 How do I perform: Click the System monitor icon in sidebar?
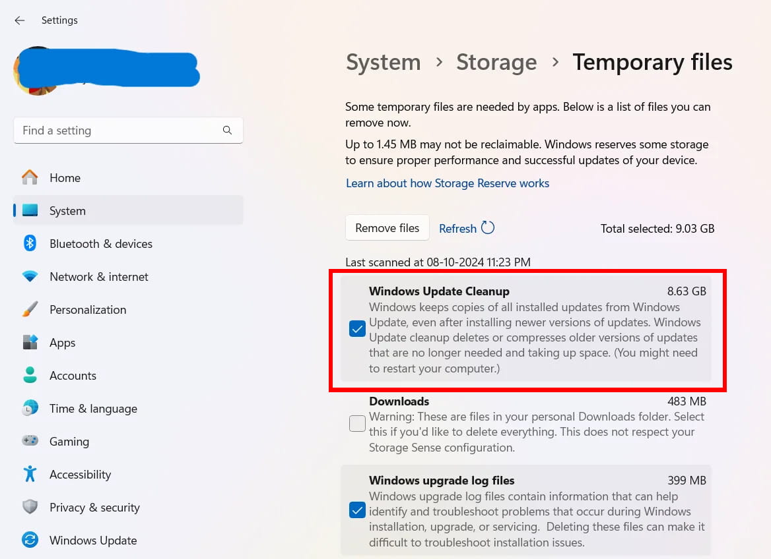(30, 210)
